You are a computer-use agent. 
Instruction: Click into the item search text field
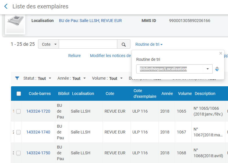(x=88, y=44)
